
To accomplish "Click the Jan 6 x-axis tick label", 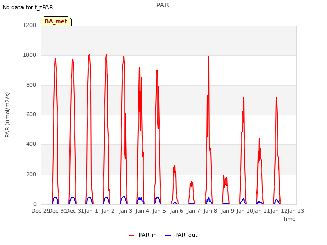I will (x=176, y=211).
